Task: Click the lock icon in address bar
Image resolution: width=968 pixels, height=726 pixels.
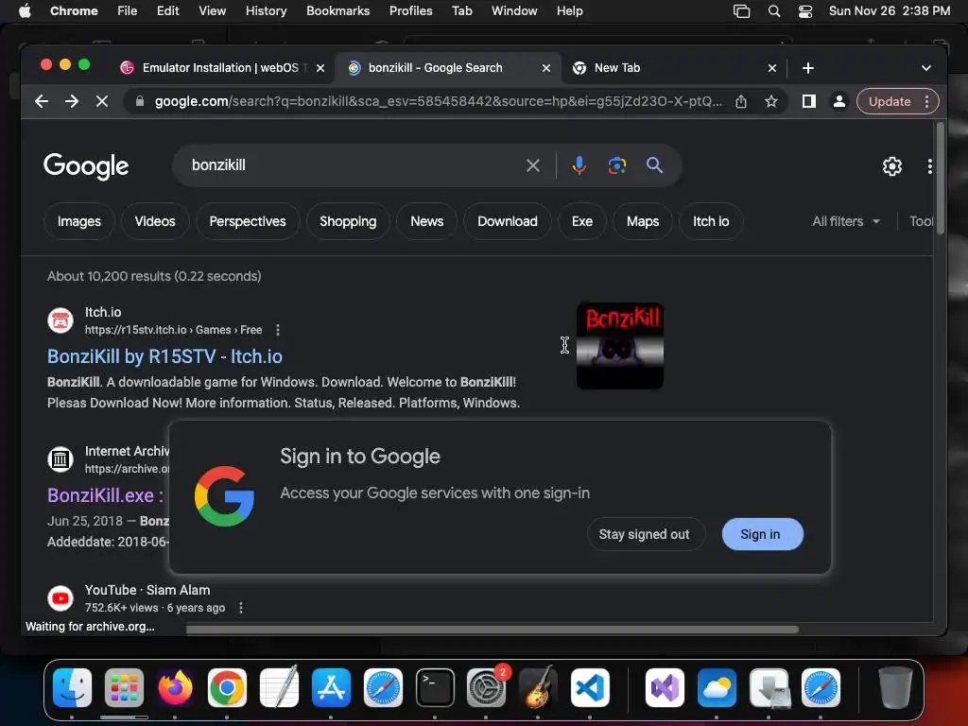Action: [x=140, y=101]
